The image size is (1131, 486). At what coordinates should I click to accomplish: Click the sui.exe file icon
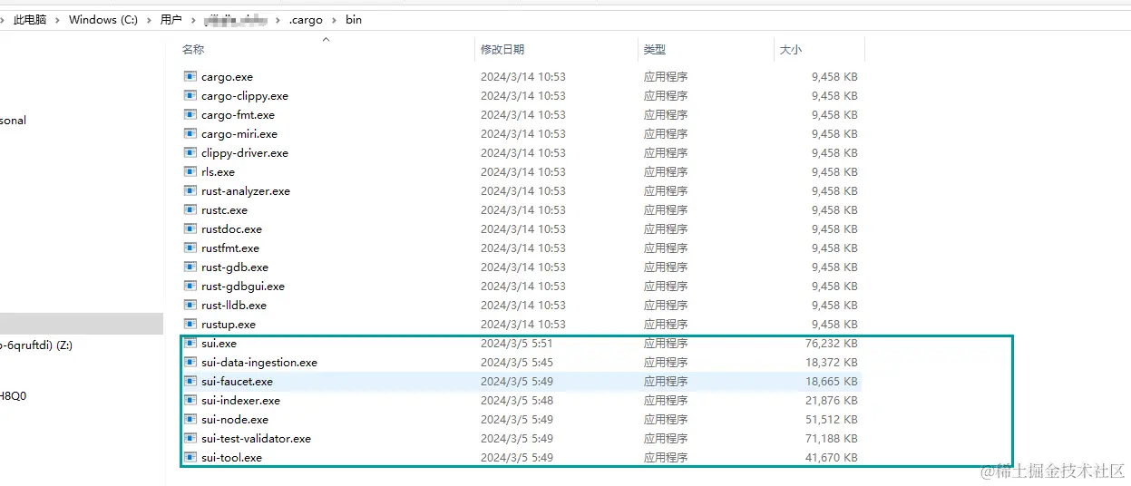tap(190, 344)
